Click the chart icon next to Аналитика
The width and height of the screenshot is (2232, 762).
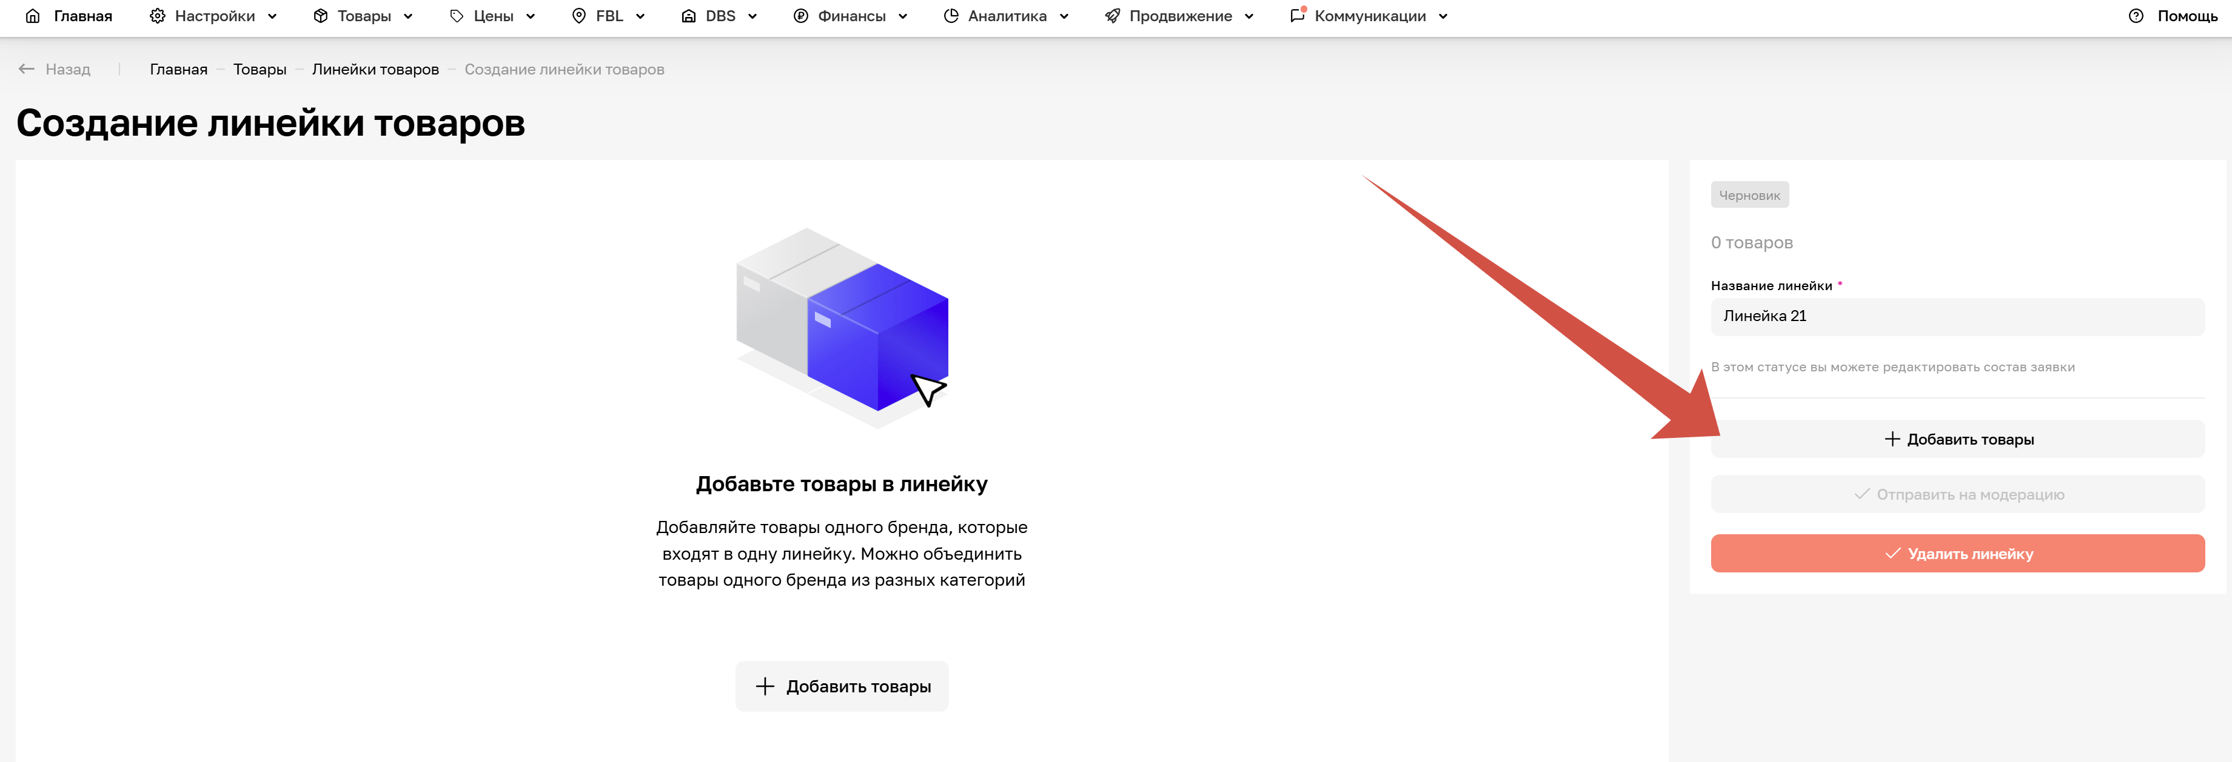[951, 16]
